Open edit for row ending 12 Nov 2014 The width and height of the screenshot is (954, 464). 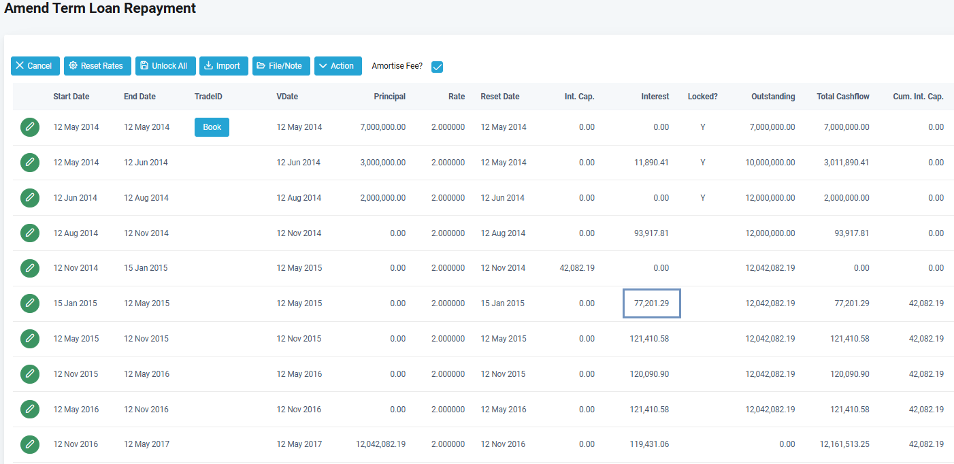pos(29,233)
